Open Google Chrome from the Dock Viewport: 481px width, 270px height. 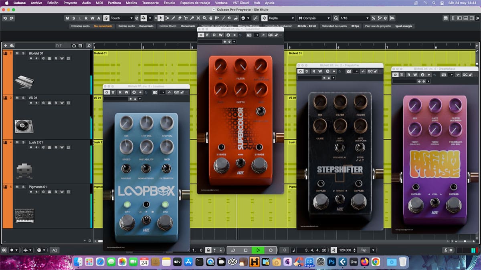click(x=376, y=262)
